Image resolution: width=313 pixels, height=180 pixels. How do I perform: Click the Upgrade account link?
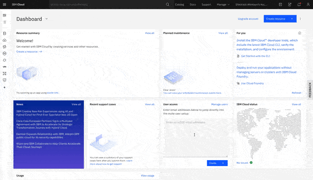(248, 19)
